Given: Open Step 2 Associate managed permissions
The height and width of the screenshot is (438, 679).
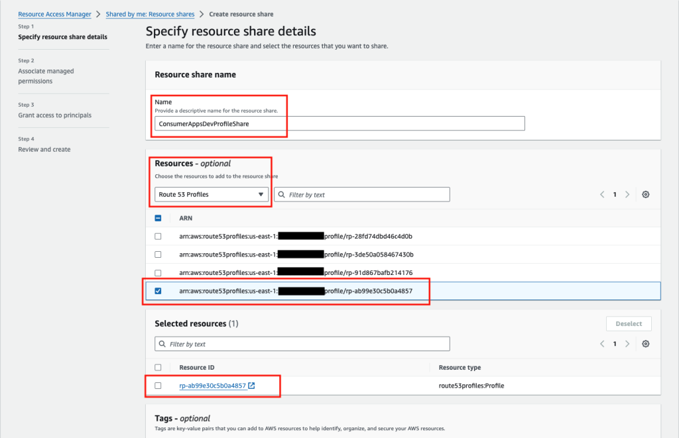Looking at the screenshot, I should 46,76.
